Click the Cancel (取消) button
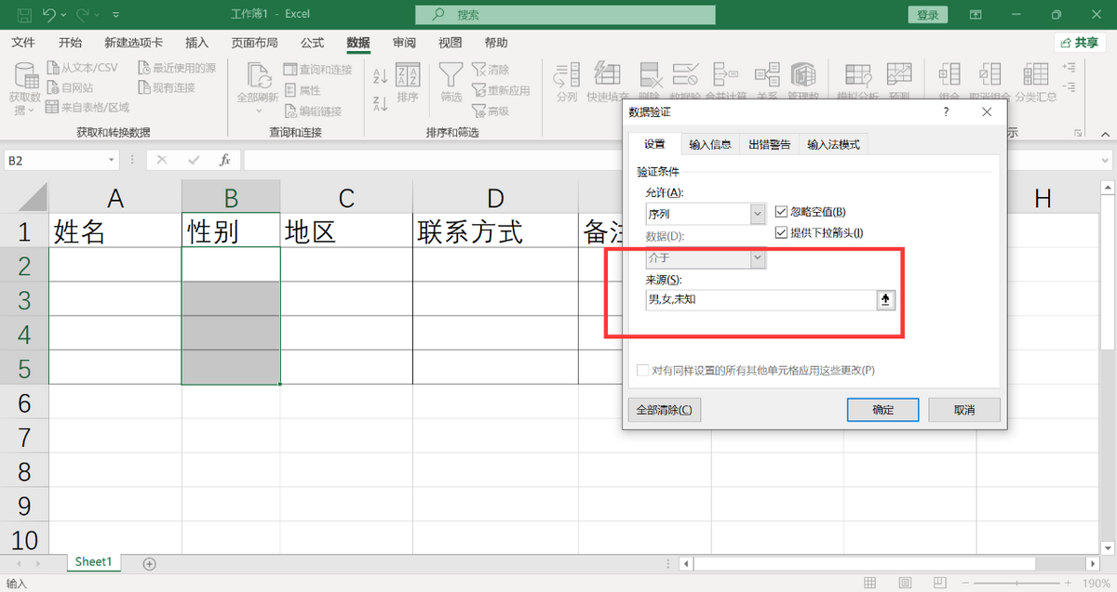 (964, 410)
